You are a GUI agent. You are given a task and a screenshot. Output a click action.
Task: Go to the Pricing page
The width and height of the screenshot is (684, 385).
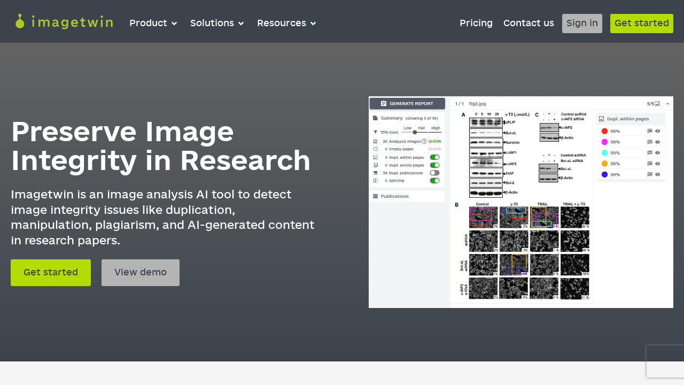(476, 23)
